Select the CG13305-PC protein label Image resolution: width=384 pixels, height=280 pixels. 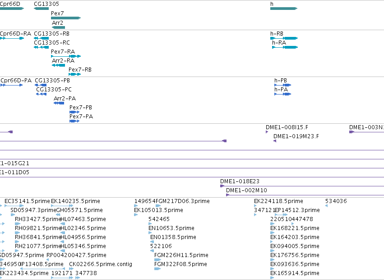click(54, 90)
